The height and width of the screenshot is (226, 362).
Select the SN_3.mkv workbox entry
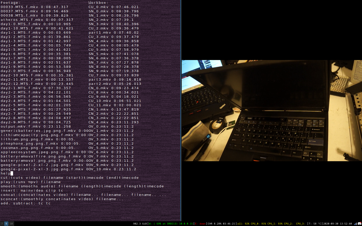tap(114, 24)
